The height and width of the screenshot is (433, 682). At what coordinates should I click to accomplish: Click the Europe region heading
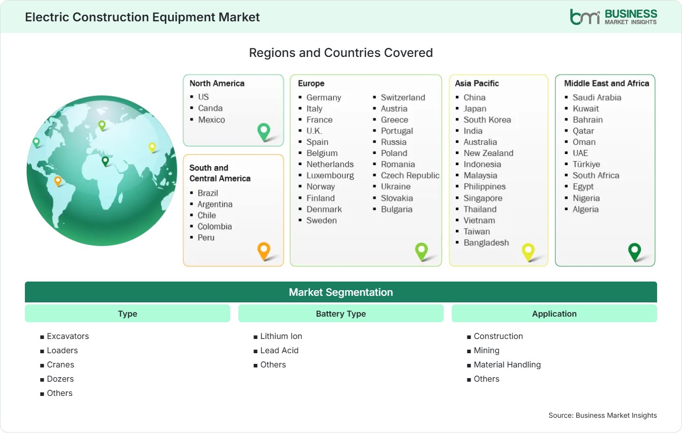[x=311, y=83]
